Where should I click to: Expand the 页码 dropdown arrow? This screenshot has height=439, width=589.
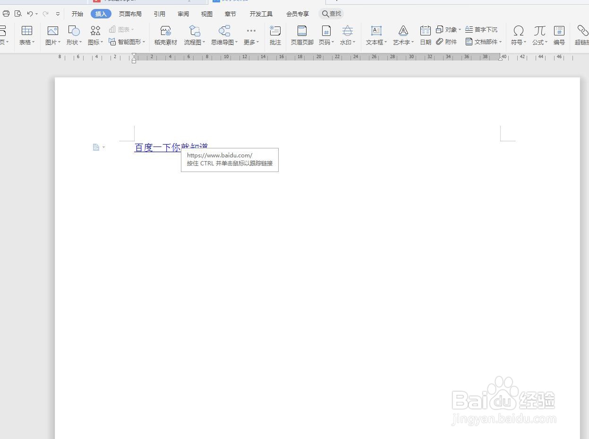[x=333, y=42]
